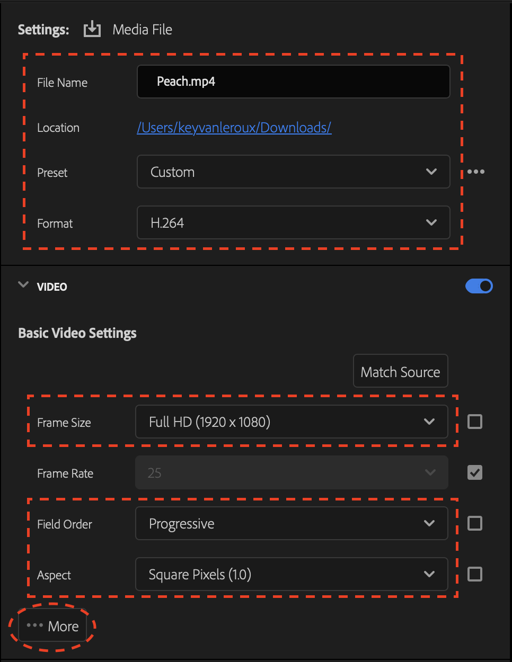This screenshot has height=662, width=512.
Task: Click the ellipsis icon inside the More button
Action: coord(35,625)
